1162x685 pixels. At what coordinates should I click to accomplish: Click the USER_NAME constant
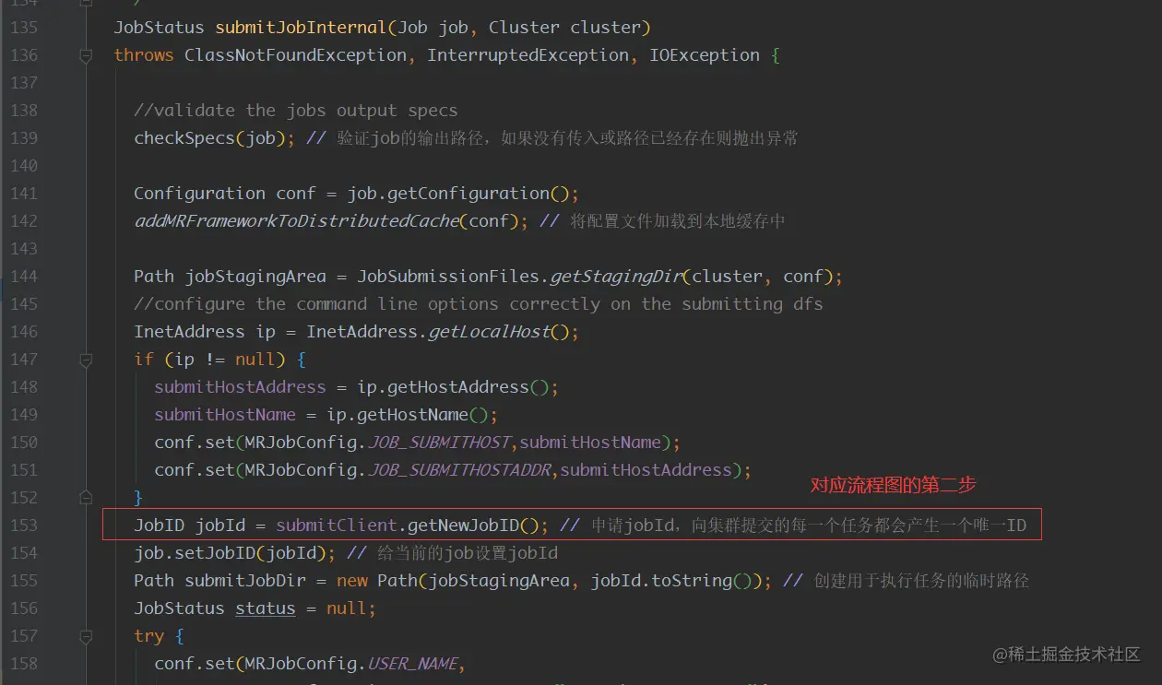tap(412, 664)
